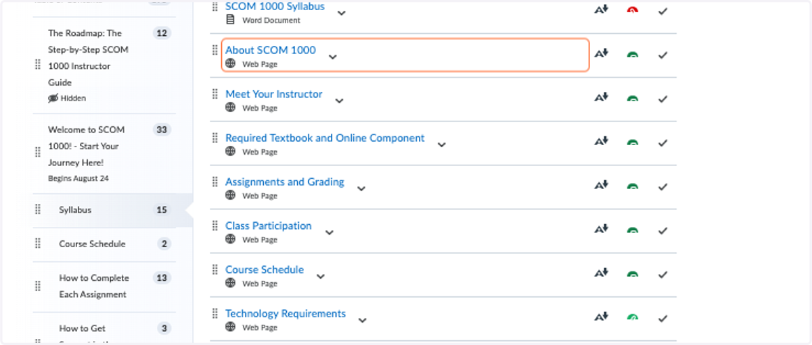Click the 'Begins August 24' text
Viewport: 812px width, 345px height.
point(78,179)
